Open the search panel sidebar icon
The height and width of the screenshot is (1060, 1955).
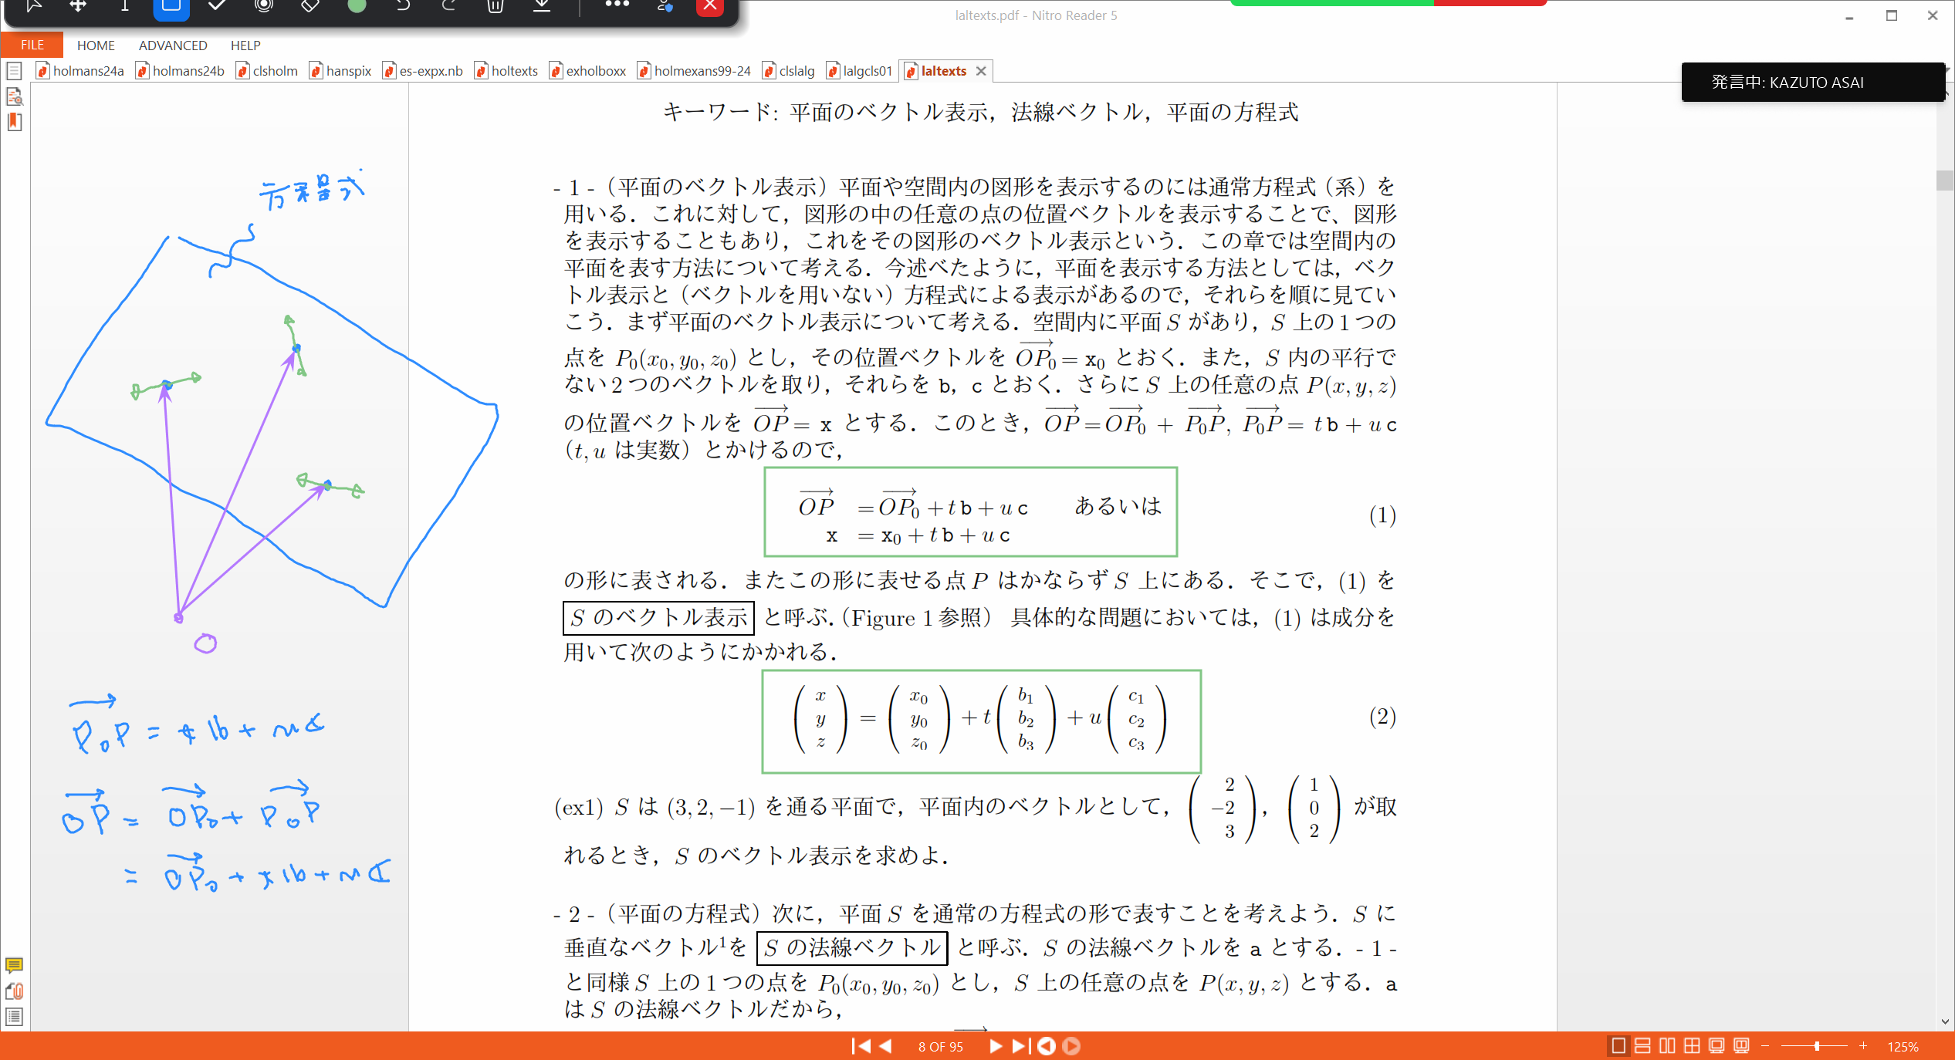[x=14, y=96]
